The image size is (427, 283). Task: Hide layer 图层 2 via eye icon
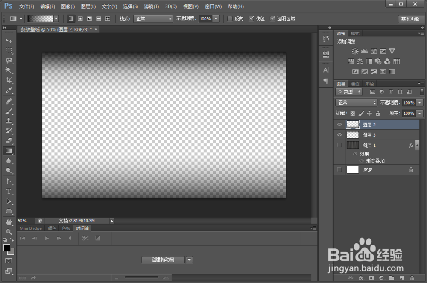click(x=339, y=125)
